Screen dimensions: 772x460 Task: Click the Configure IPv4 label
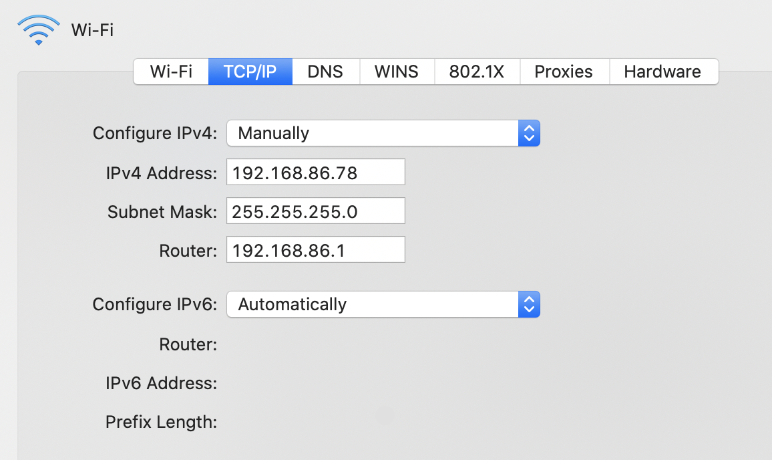coord(154,133)
